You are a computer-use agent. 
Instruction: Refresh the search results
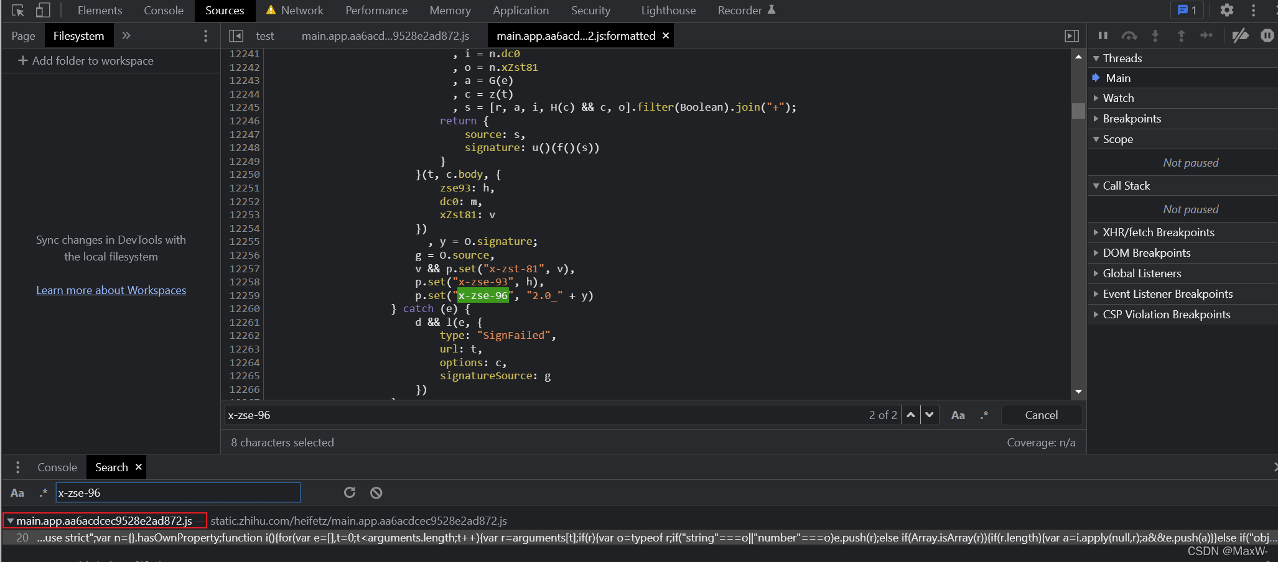350,492
